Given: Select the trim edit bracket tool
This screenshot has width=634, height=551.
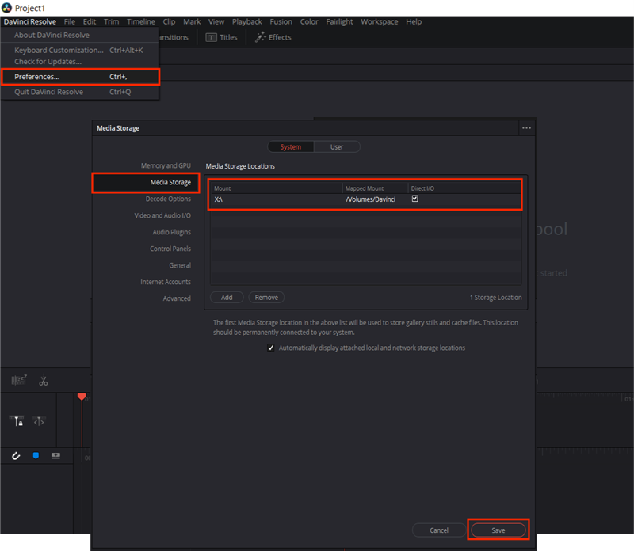Looking at the screenshot, I should (39, 421).
